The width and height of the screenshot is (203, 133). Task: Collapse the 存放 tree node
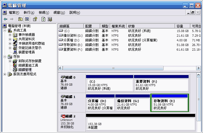5,57
